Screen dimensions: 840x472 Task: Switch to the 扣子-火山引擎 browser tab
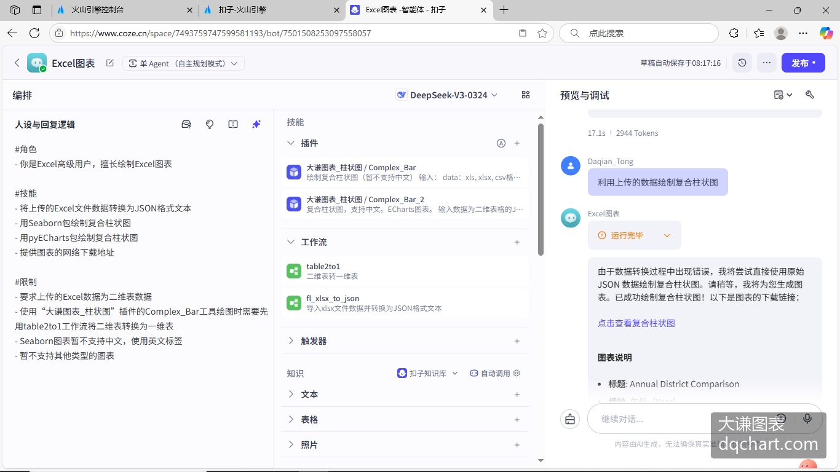(x=272, y=10)
